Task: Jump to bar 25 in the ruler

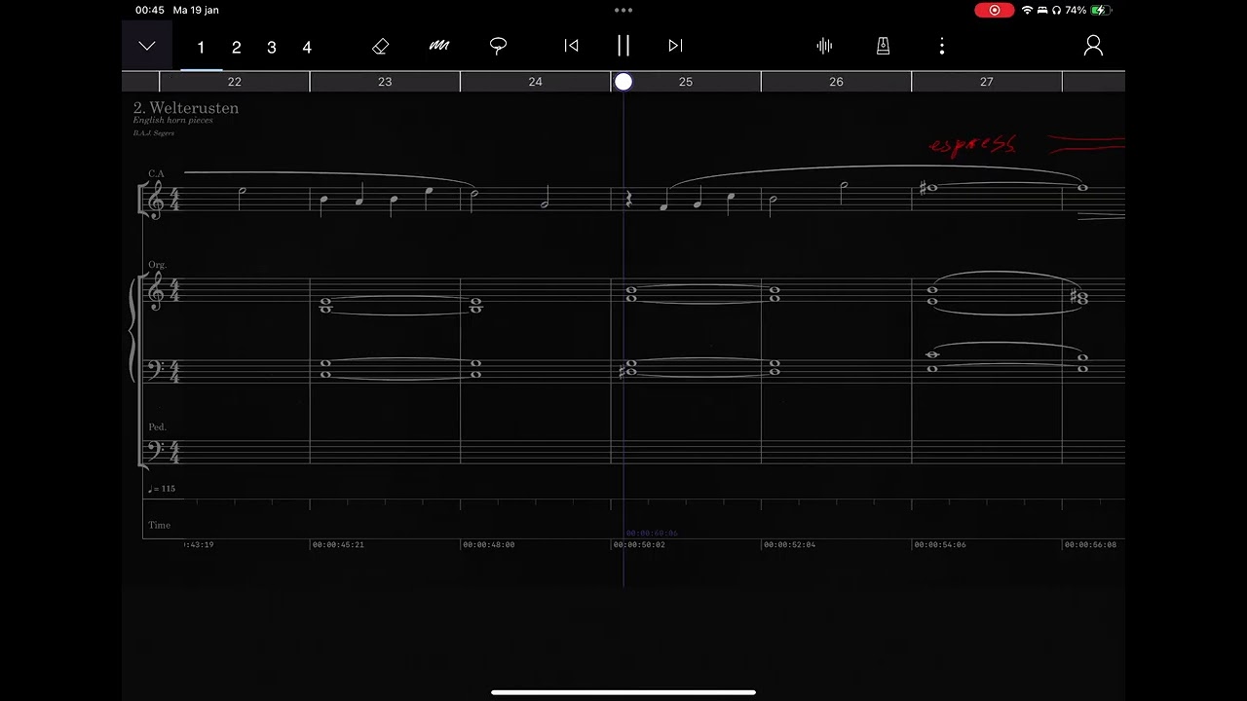Action: (x=686, y=82)
